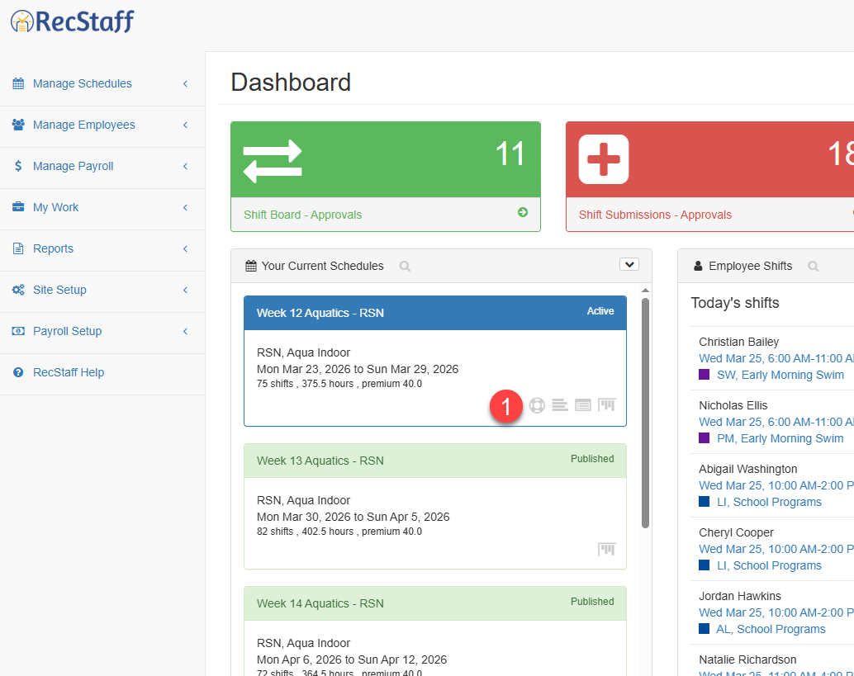Expand the My Work chevron
The image size is (854, 676).
[185, 208]
